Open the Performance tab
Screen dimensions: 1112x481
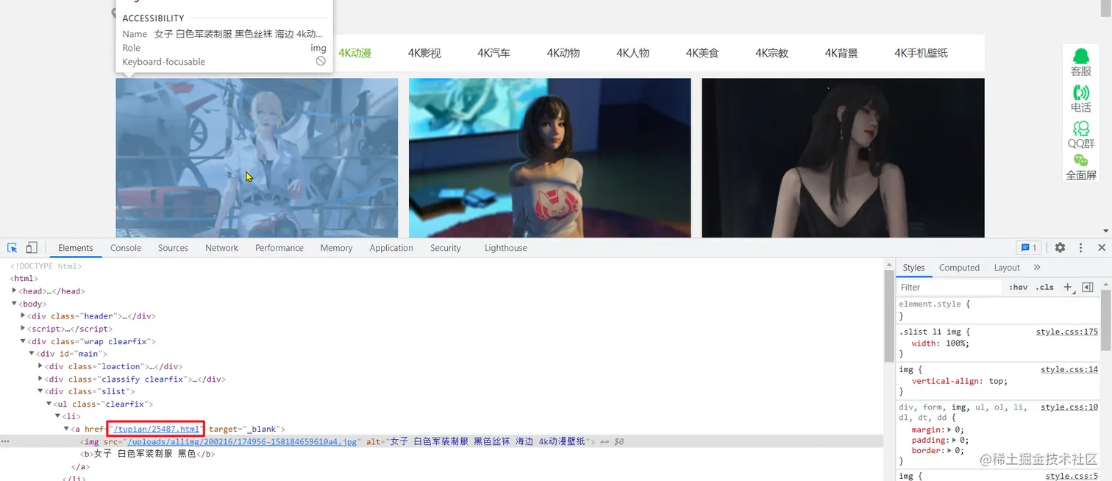tap(279, 248)
